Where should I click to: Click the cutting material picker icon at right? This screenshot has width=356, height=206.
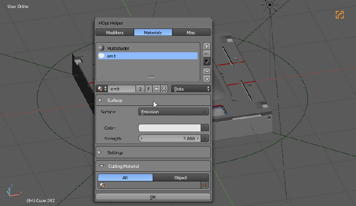click(205, 185)
